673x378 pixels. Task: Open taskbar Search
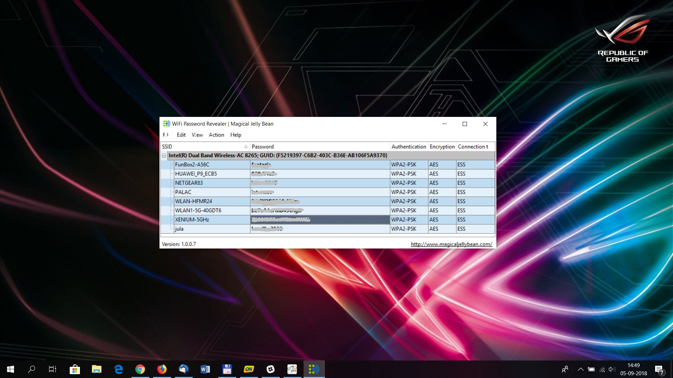pos(32,369)
